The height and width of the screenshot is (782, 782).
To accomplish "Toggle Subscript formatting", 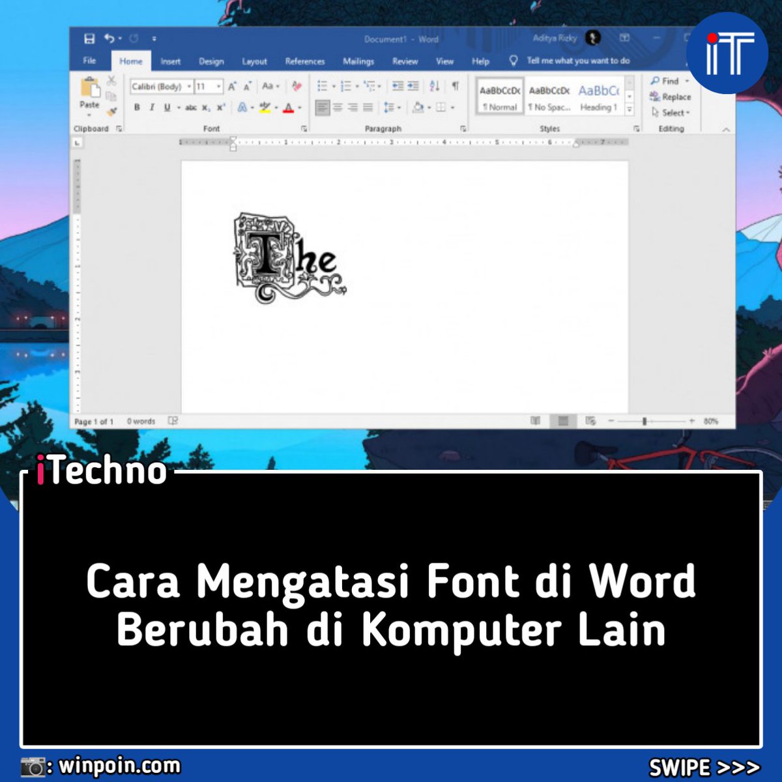I will tap(206, 108).
